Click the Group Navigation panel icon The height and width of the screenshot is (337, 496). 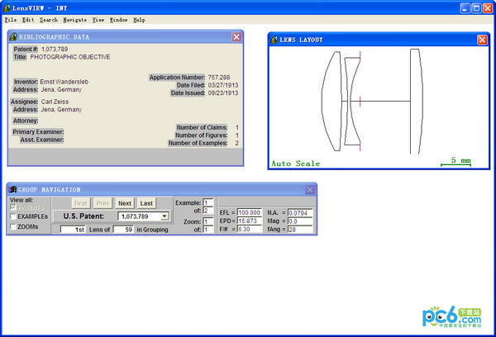pyautogui.click(x=12, y=190)
